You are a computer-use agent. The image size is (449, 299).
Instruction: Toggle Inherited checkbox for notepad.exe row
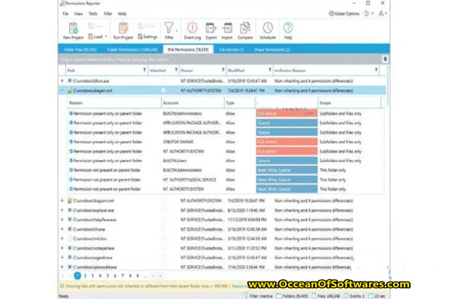[x=163, y=248]
